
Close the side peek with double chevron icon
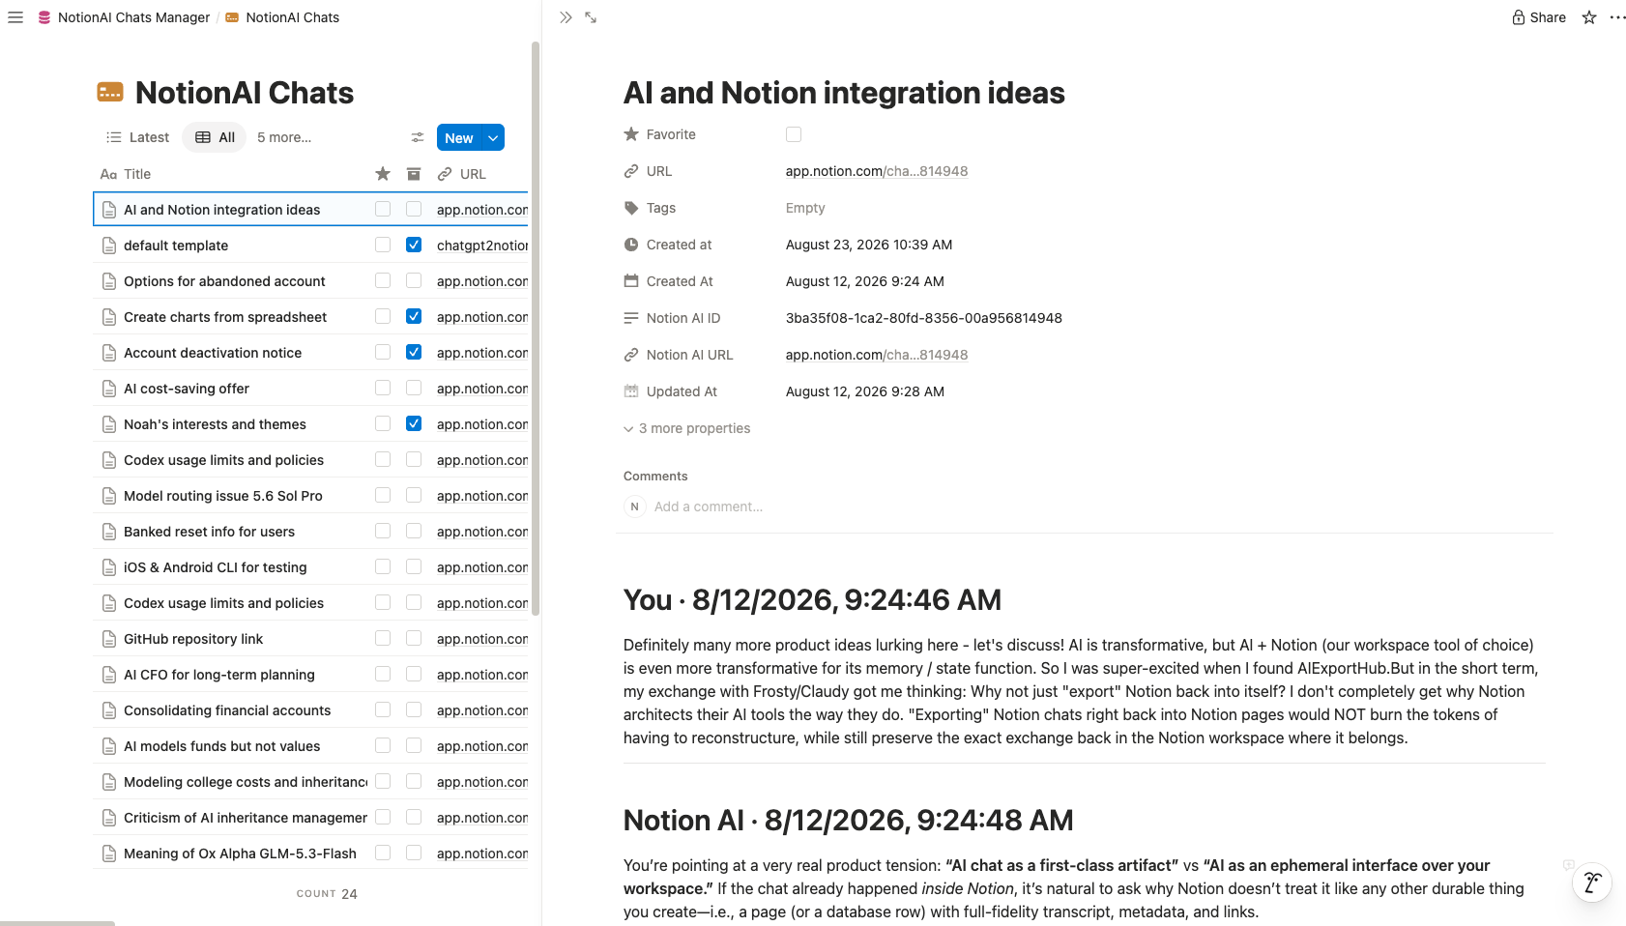[x=566, y=17]
